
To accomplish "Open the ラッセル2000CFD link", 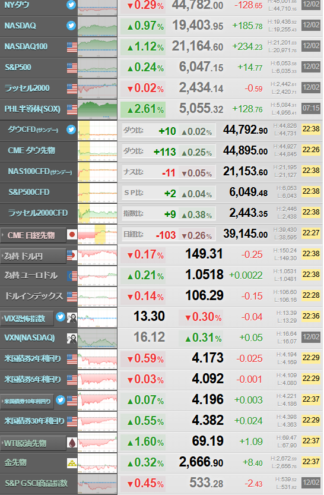I will click(x=38, y=213).
